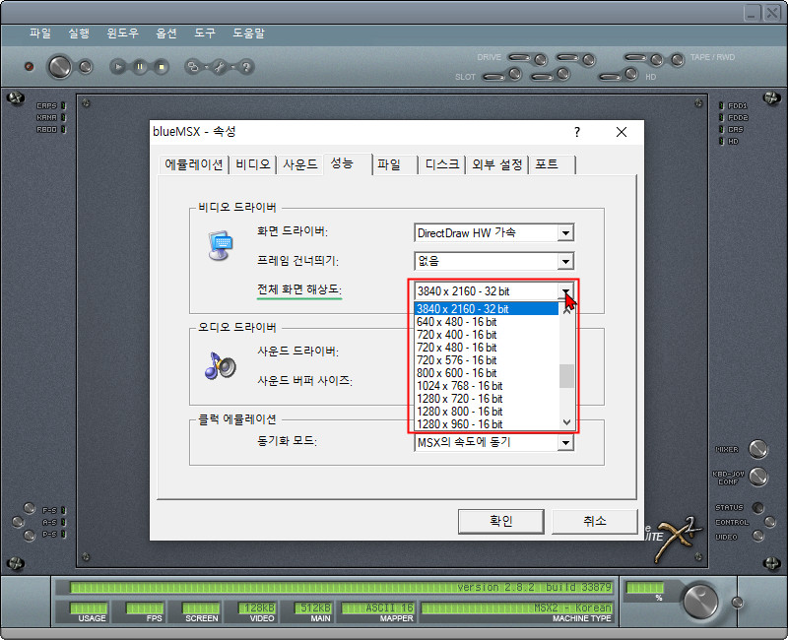Switch to the 디스크 tab
Viewport: 788px width, 640px height.
point(442,164)
